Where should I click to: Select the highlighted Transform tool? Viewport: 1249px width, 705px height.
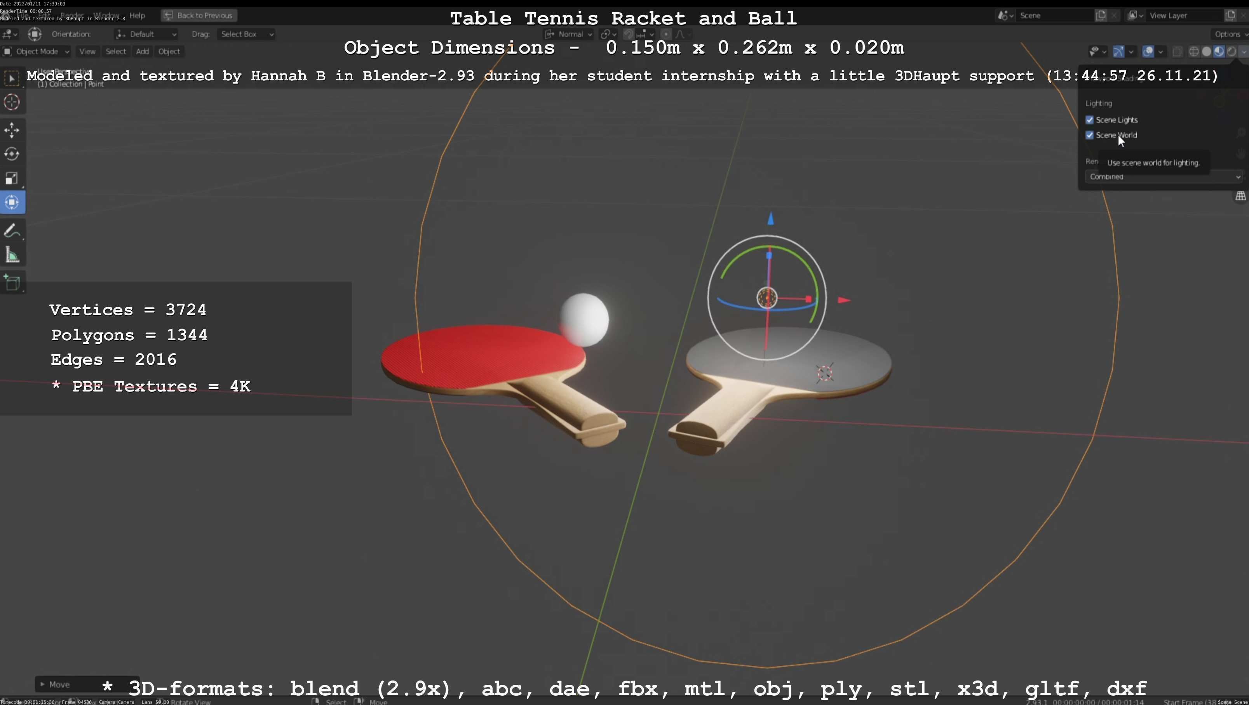pos(12,203)
